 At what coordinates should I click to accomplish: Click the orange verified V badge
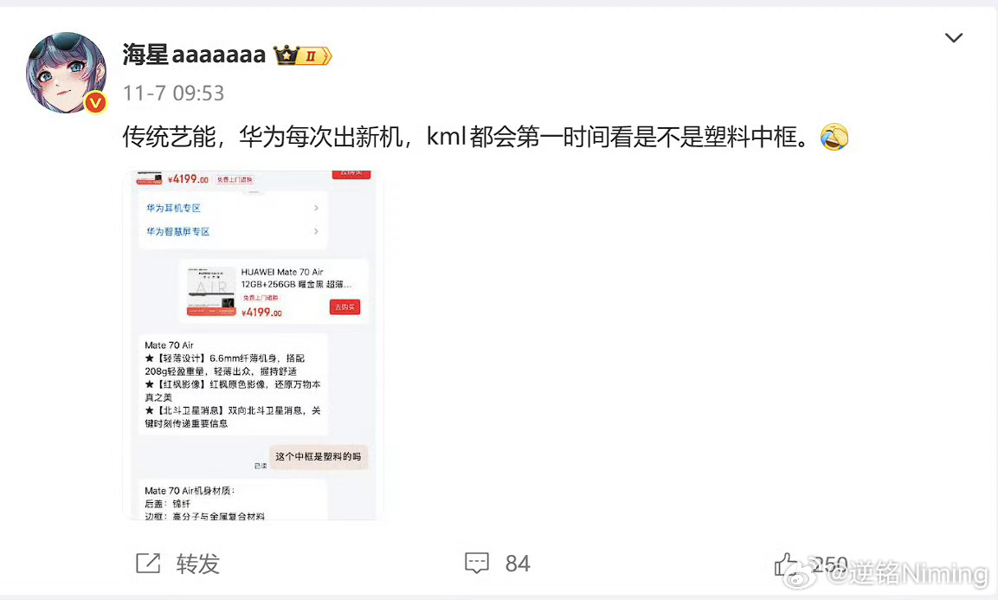click(95, 102)
